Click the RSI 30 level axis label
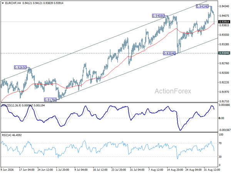Image resolution: width=231 pixels, height=173 pixels. 220,157
